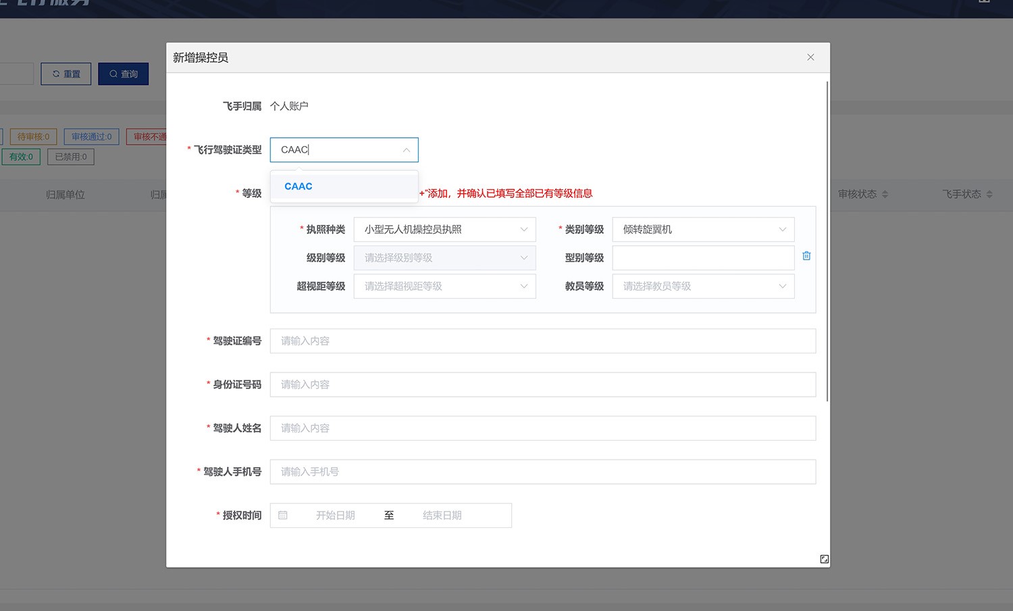Collapse the 飞行驾驶证类型 dropdown arrow
This screenshot has height=611, width=1013.
[x=406, y=150]
